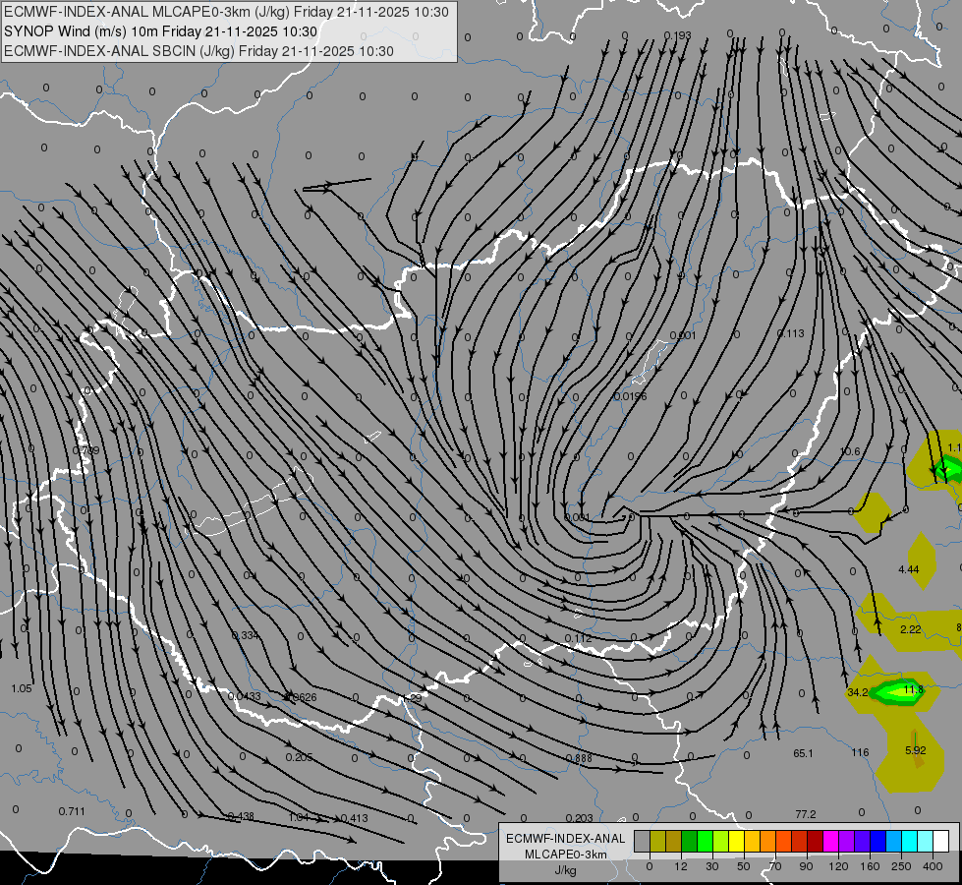
Task: Click the legend scale value 250
Action: (901, 866)
